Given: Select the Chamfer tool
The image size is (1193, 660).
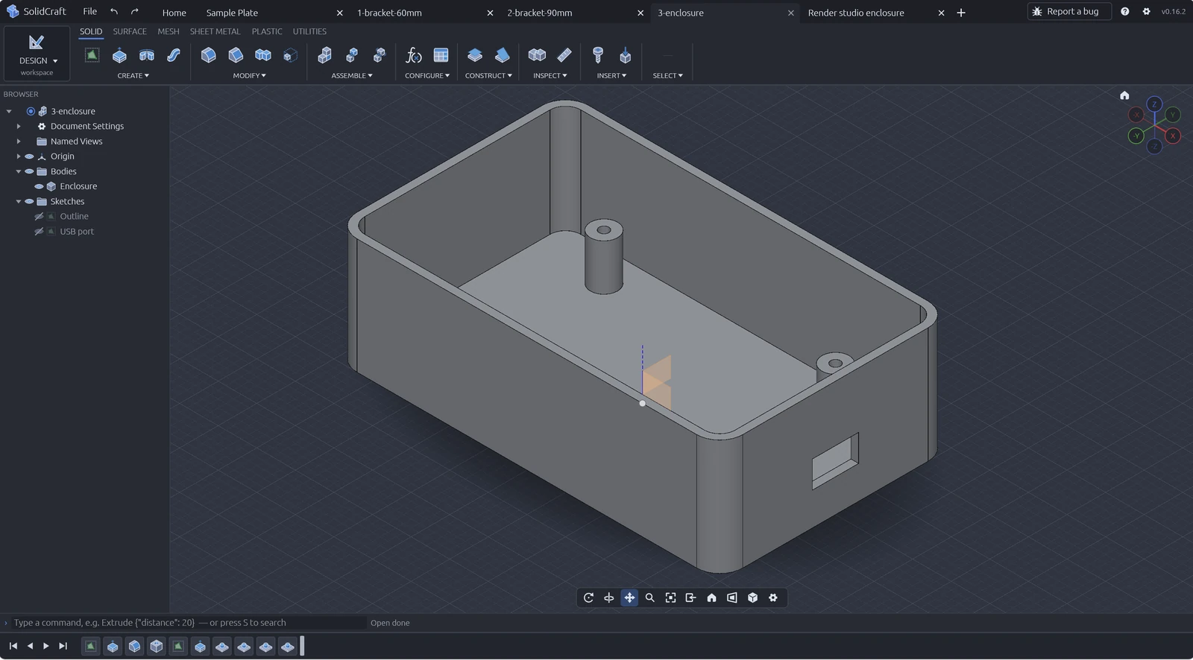Looking at the screenshot, I should 236,55.
